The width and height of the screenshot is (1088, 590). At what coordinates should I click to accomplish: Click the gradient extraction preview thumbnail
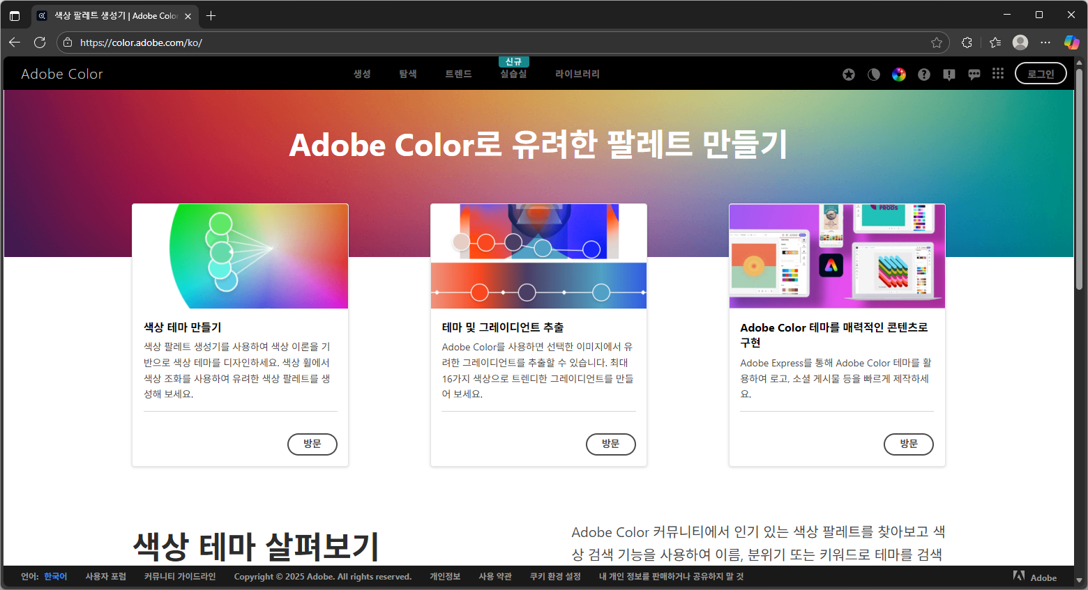[x=538, y=256]
